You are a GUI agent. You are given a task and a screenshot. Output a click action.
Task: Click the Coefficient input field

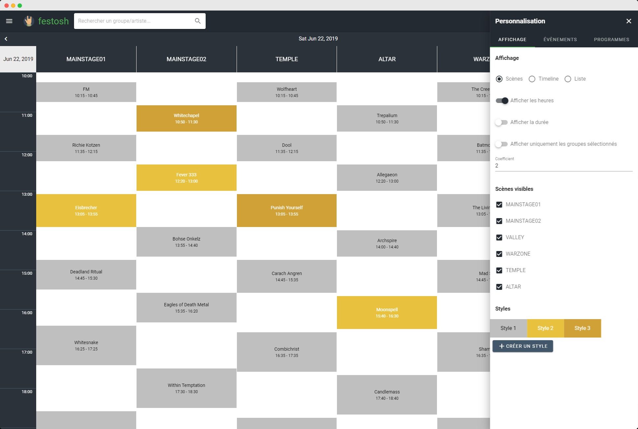(x=563, y=166)
